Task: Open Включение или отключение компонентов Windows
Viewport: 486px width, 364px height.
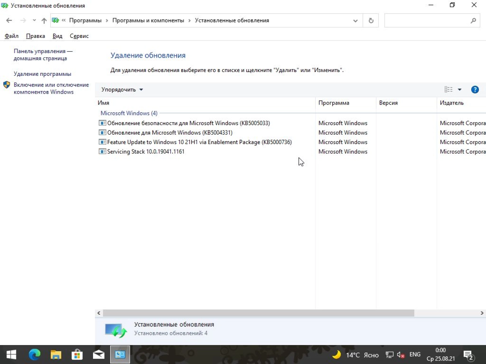Action: (x=51, y=88)
